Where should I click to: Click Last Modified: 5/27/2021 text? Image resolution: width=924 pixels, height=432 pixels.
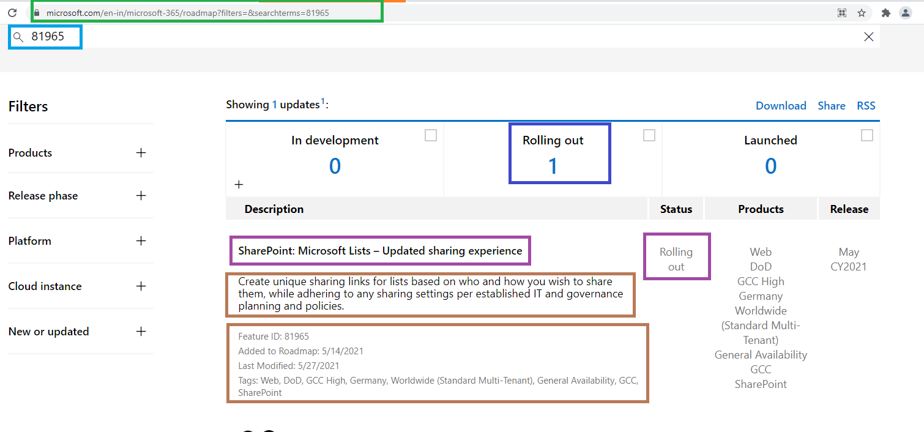coord(288,365)
